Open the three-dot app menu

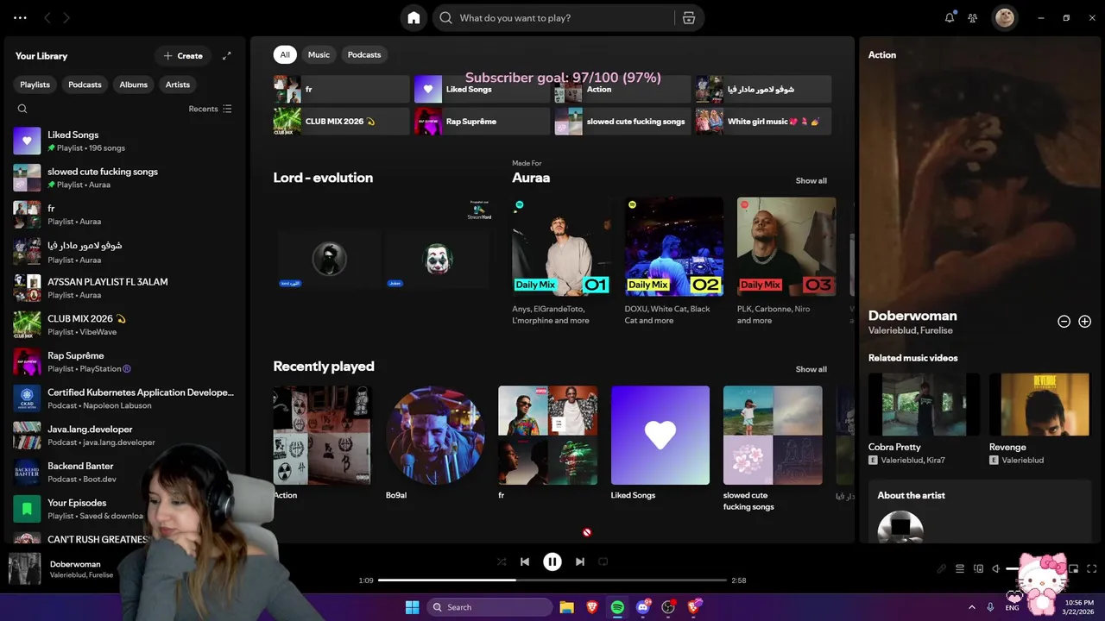click(20, 17)
